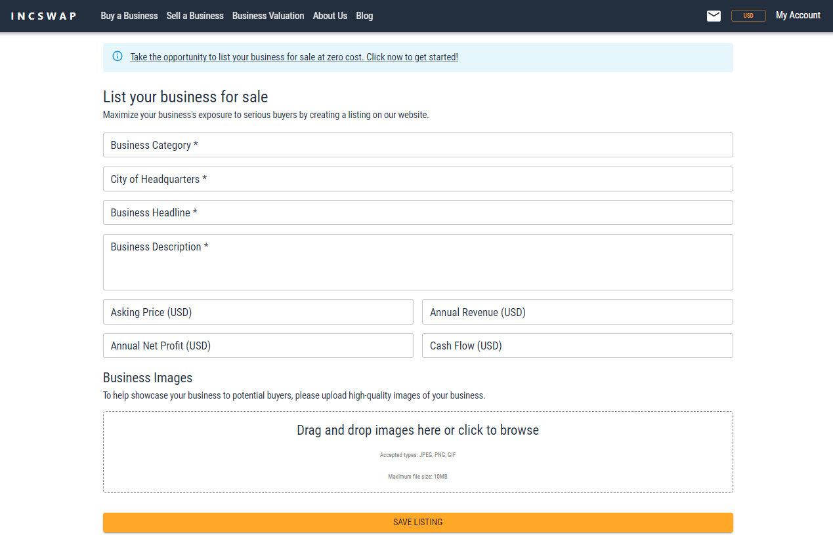
Task: Open the Sell a Business menu
Action: [195, 16]
